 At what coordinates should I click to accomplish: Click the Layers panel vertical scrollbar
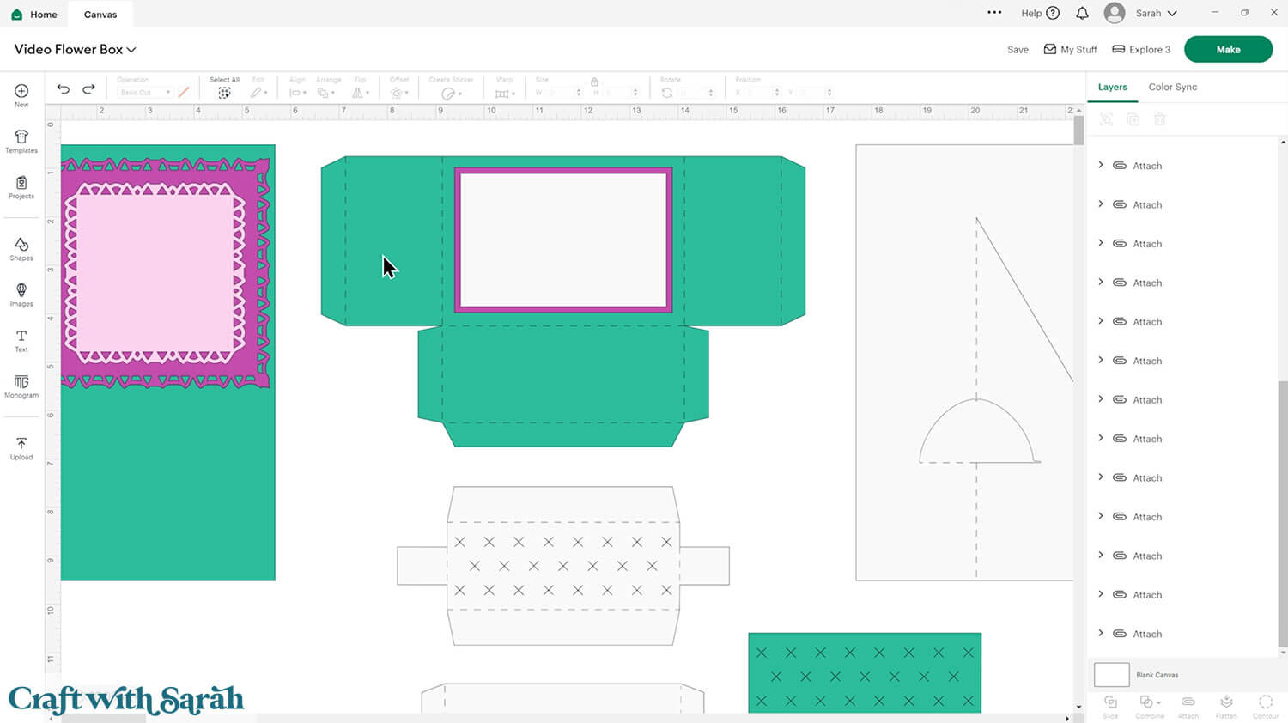(1283, 513)
